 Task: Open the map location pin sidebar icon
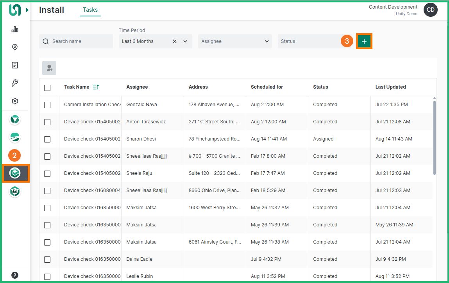(15, 47)
